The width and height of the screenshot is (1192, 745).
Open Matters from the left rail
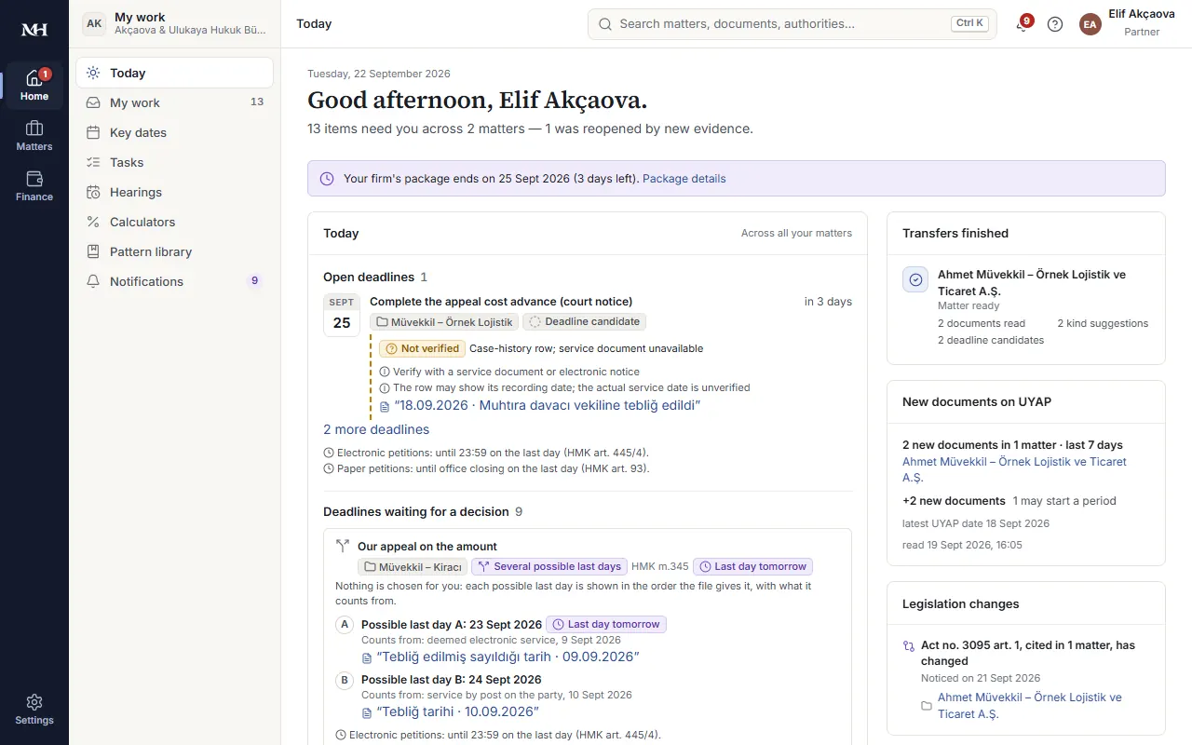[34, 136]
